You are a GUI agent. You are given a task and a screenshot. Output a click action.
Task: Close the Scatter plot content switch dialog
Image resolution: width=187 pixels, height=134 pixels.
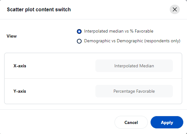(175, 9)
